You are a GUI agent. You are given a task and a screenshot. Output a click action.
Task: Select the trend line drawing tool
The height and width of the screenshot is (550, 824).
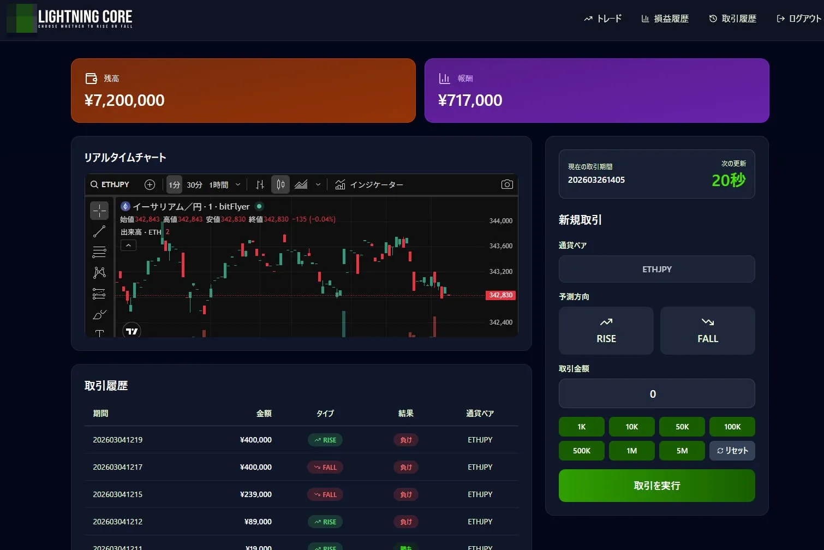click(99, 231)
